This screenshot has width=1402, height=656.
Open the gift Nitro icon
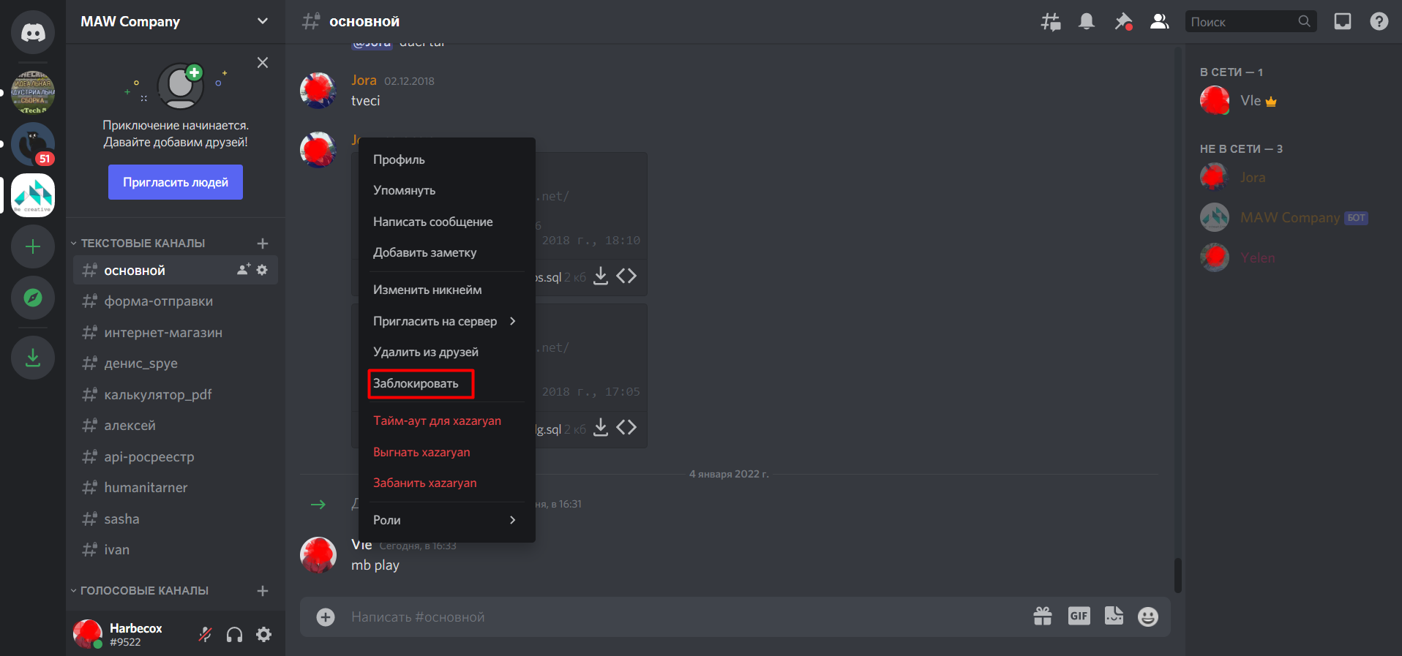pos(1043,617)
